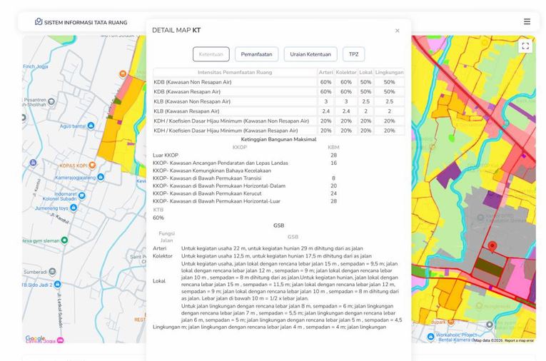Click Report a map error link
Image resolution: width=546 pixels, height=361 pixels.
click(x=519, y=340)
